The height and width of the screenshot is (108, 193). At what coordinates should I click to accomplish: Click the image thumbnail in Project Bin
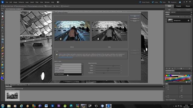coord(12,96)
